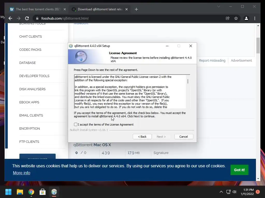Screen dimensions: 265x198
Task: Close the 'best free torrent clients' tab
Action: click(x=64, y=9)
